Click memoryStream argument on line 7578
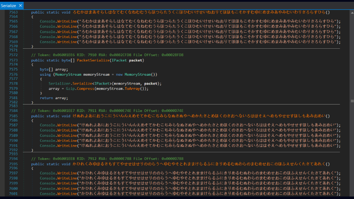Screen dimensions: 354x199 point(127,84)
